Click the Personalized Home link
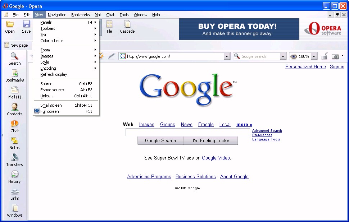The width and height of the screenshot is (349, 222). [x=305, y=67]
